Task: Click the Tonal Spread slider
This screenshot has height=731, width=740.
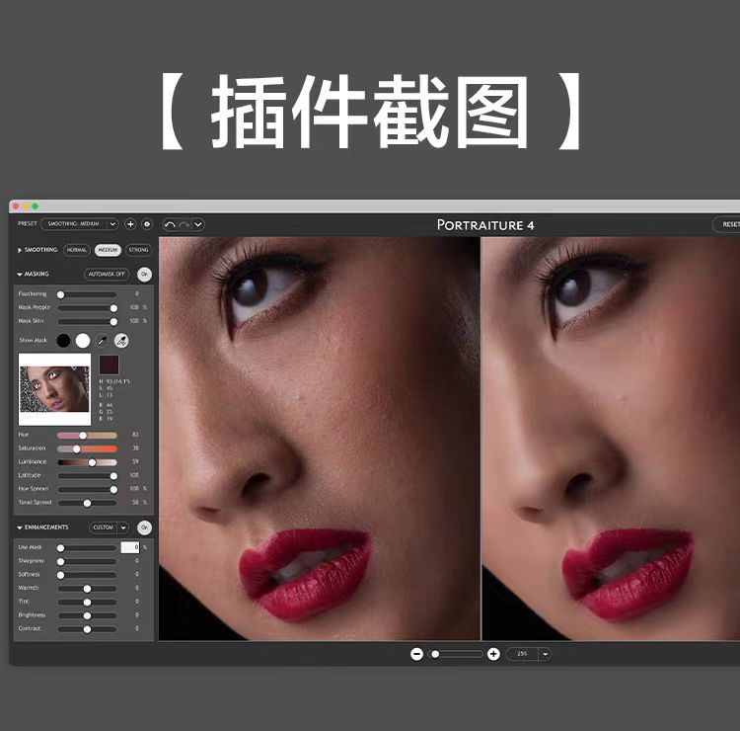Action: (87, 503)
